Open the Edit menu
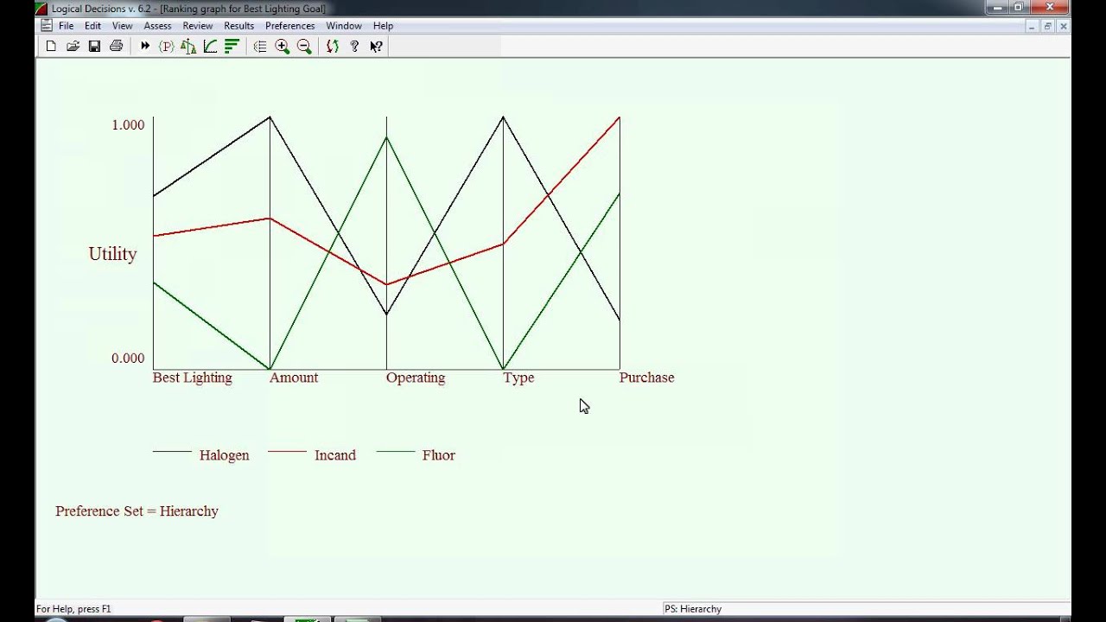This screenshot has width=1106, height=622. click(93, 26)
